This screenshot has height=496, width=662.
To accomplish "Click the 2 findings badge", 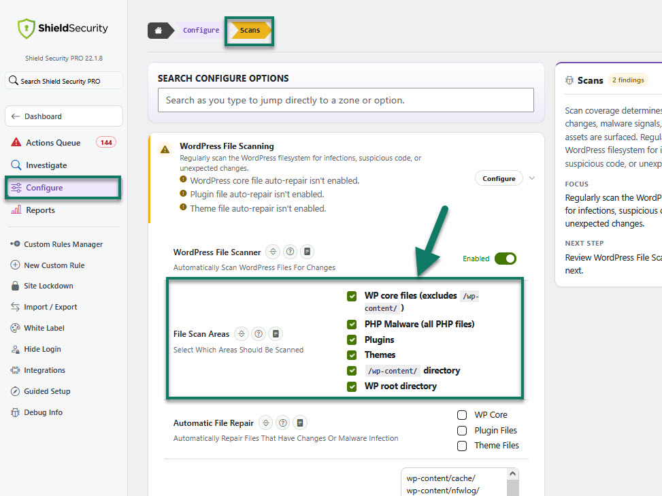I will (x=628, y=80).
